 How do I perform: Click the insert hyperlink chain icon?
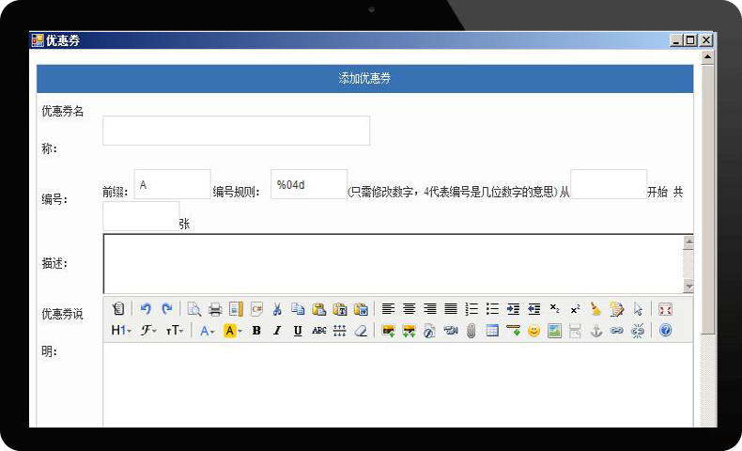[617, 331]
